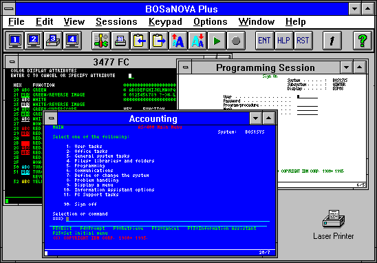Minimize the Accounting window with down arrow
The height and width of the screenshot is (263, 377).
click(x=256, y=118)
